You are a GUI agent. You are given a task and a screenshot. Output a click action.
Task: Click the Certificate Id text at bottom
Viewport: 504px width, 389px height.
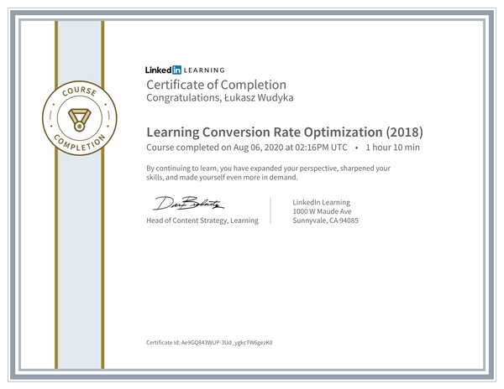pyautogui.click(x=209, y=343)
